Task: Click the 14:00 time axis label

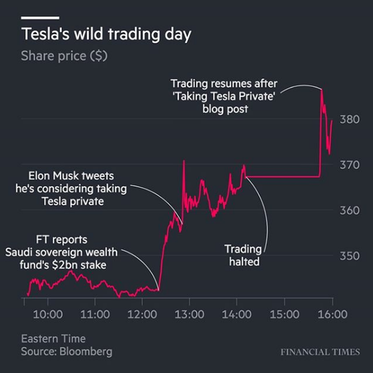Action: click(x=237, y=314)
